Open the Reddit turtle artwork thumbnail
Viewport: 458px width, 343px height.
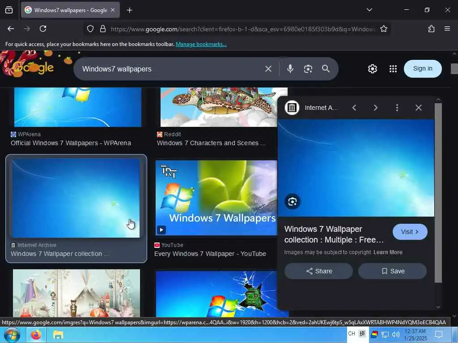pyautogui.click(x=218, y=107)
